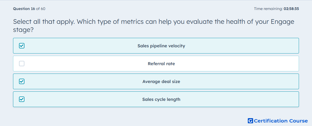Toggle the Sales cycle length checkbox
312x126 pixels.
coord(22,99)
